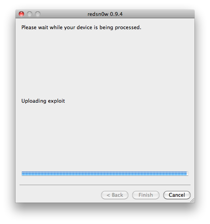Screen dimensions: 210x224
Task: Close the redsn0w window with red button
Action: coord(21,14)
